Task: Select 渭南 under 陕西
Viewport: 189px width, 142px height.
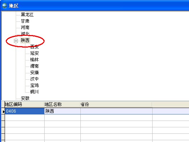Action: pos(34,66)
